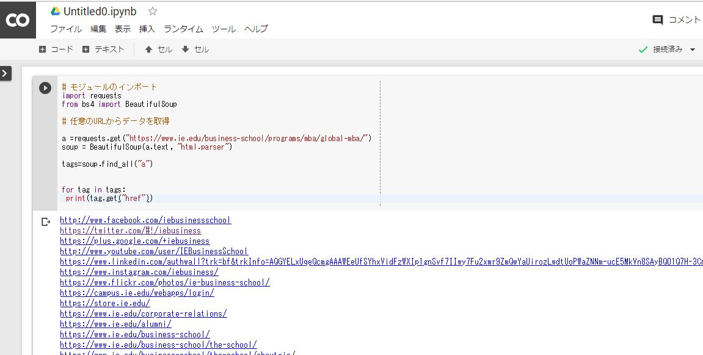This screenshot has height=355, width=703.
Task: Click the output clear icon beside links
Action: (46, 222)
